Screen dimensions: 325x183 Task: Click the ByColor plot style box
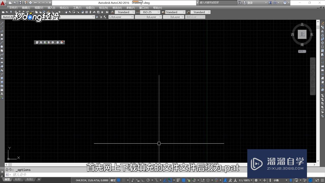[x=195, y=17]
